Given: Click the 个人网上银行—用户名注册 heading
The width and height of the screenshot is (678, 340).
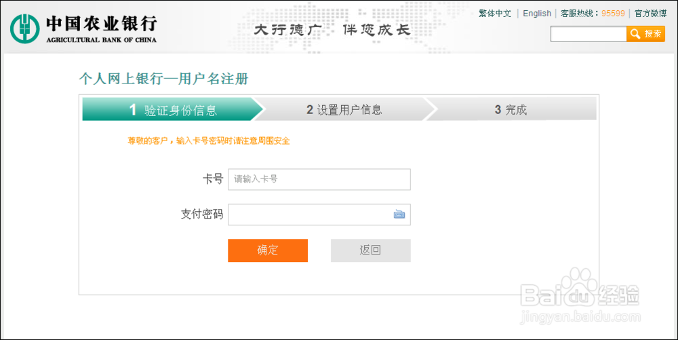Looking at the screenshot, I should coord(163,79).
